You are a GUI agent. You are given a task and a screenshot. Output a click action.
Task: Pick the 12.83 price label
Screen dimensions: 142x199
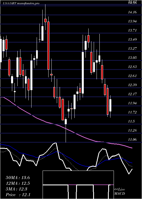132,67
